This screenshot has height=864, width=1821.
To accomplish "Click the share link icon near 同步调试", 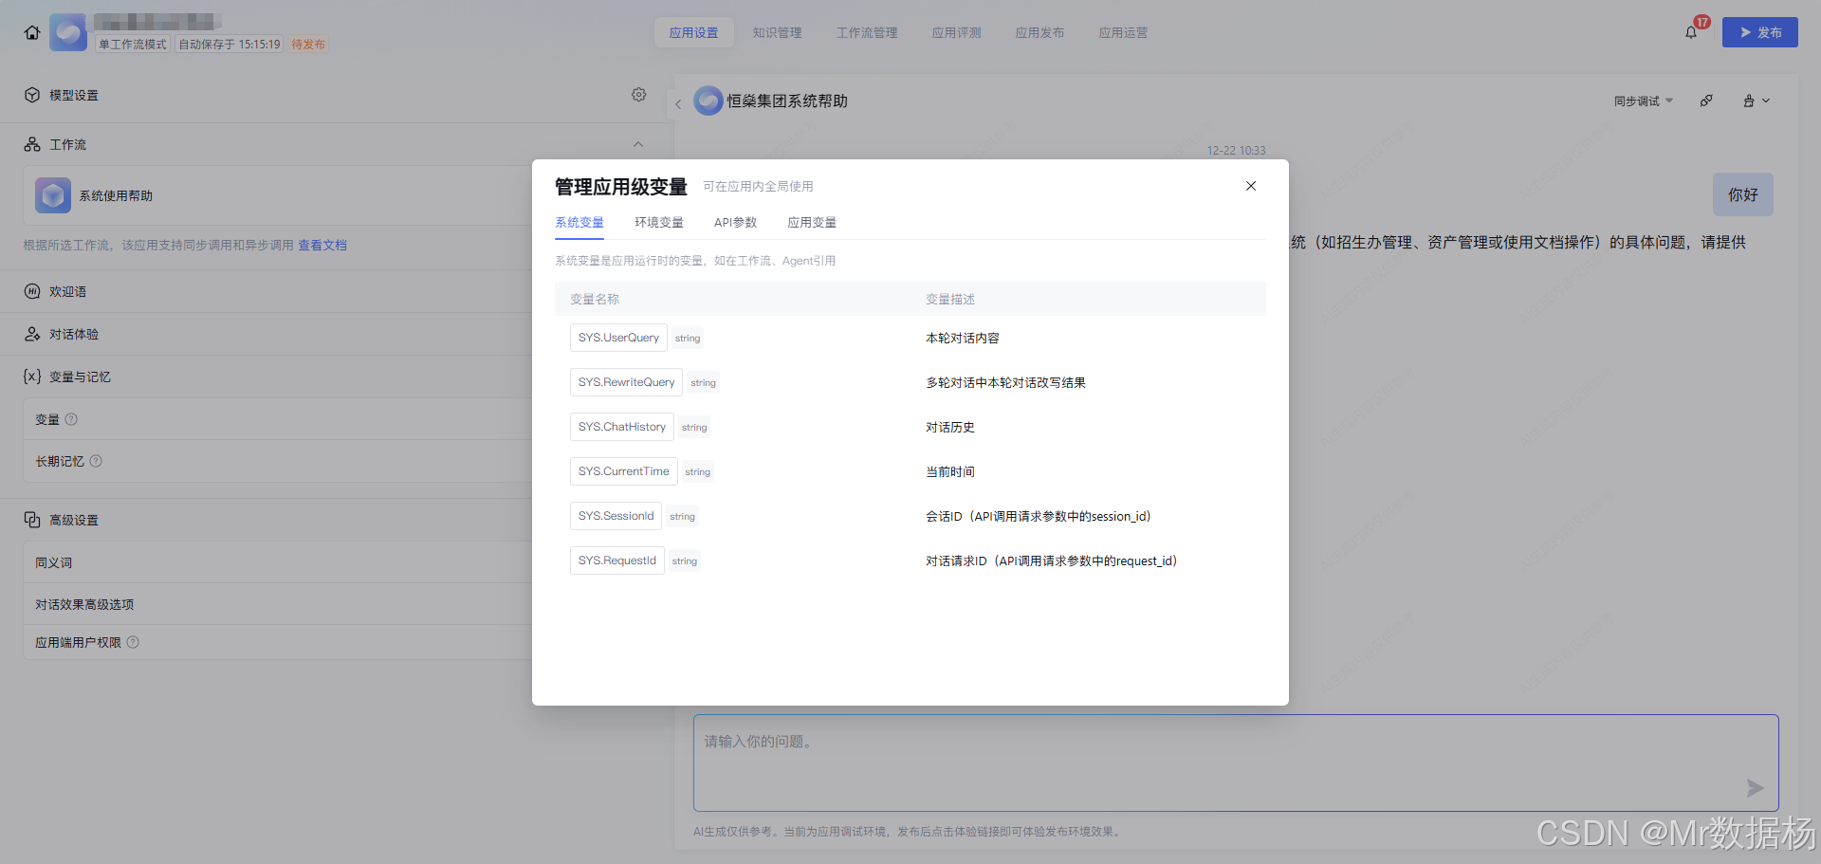I will (x=1706, y=100).
